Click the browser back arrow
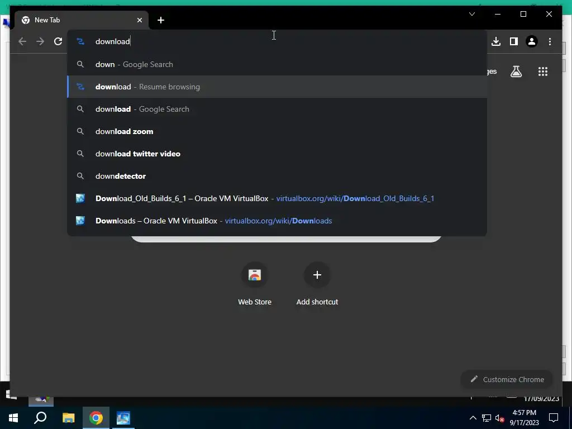572x429 pixels. pos(22,41)
